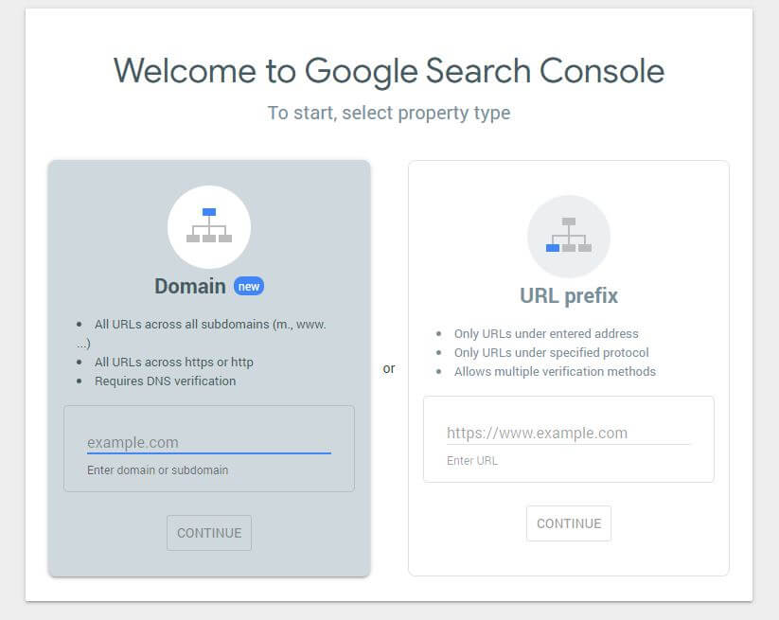Click the 'or' separator between panels
Viewport: 779px width, 620px height.
(x=389, y=368)
